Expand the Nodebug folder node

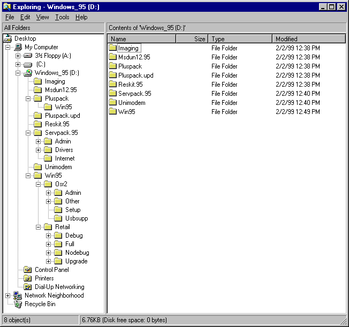[x=48, y=253]
